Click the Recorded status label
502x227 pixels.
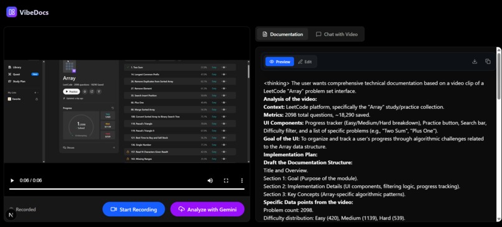26,210
